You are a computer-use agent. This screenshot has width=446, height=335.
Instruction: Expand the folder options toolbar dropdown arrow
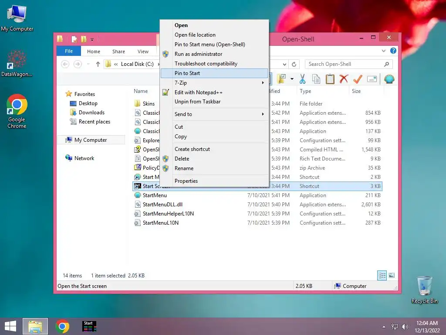pyautogui.click(x=292, y=79)
